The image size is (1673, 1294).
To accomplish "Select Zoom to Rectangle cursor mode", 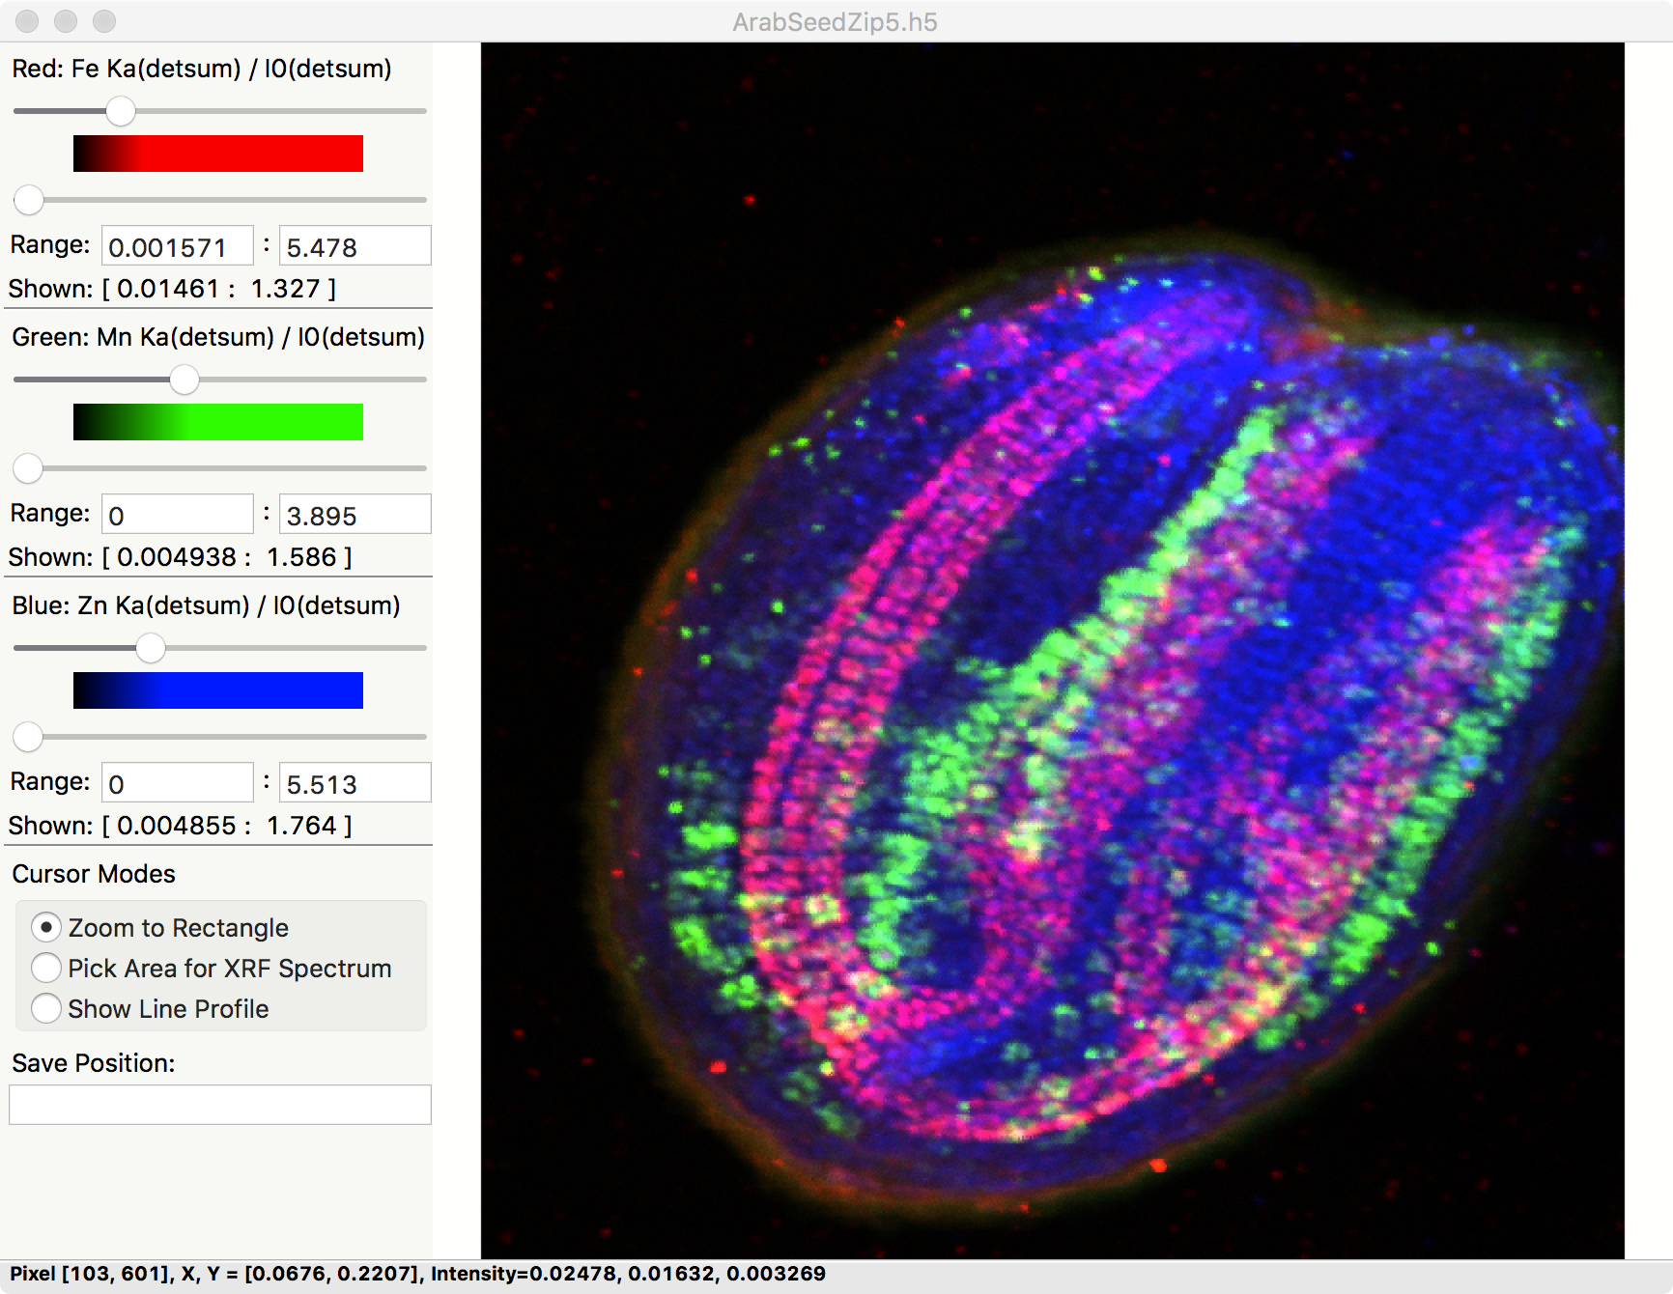I will [x=46, y=927].
